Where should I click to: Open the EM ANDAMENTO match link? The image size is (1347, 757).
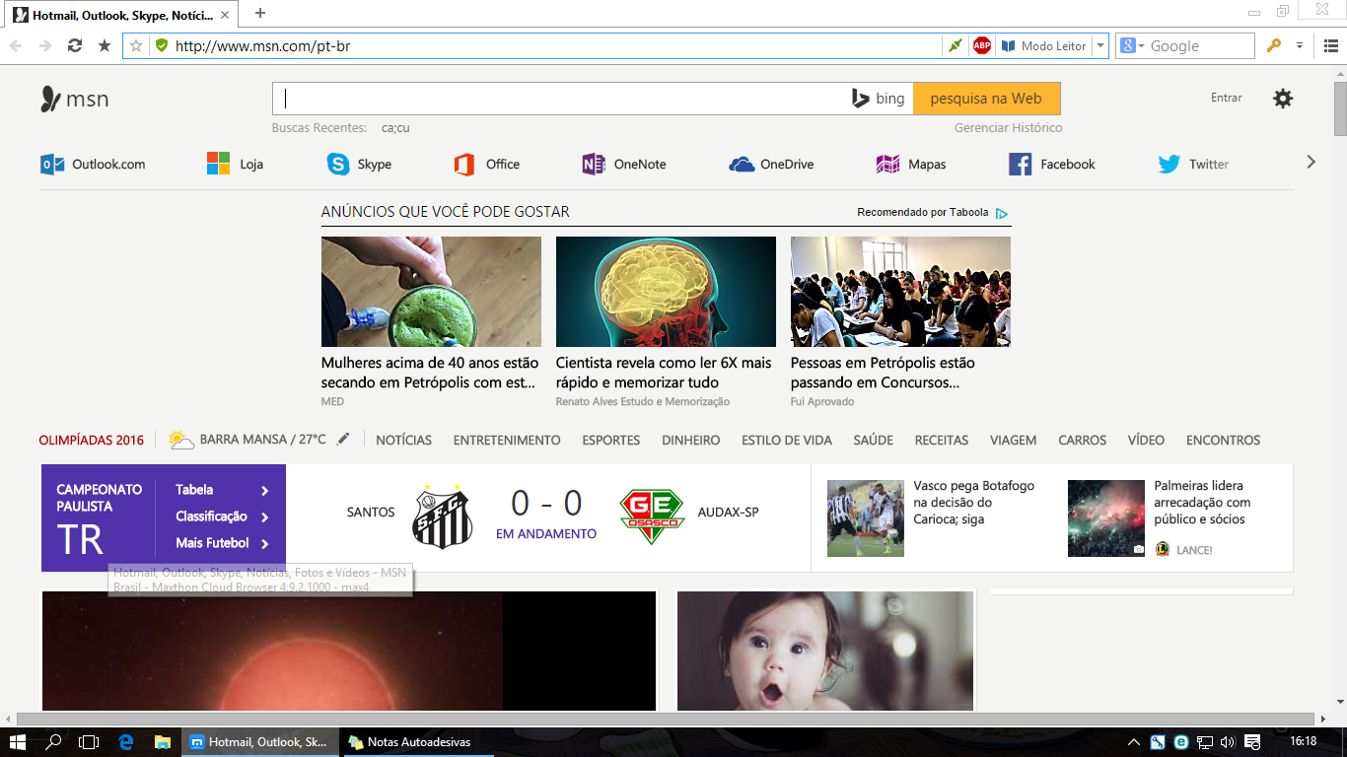(x=546, y=534)
